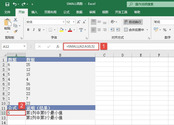Select cell A12 containing value 5
This screenshot has height=125, width=174.
click(16, 113)
